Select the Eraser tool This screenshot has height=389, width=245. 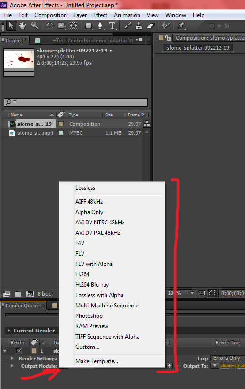pyautogui.click(x=151, y=25)
